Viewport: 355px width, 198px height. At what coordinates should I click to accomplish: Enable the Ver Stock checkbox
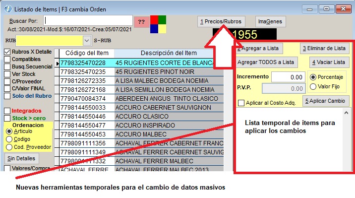click(x=7, y=74)
